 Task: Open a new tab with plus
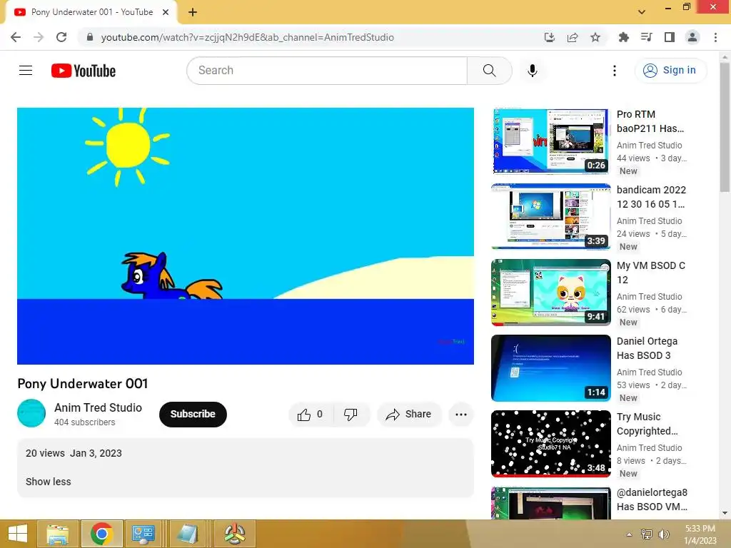tap(193, 12)
